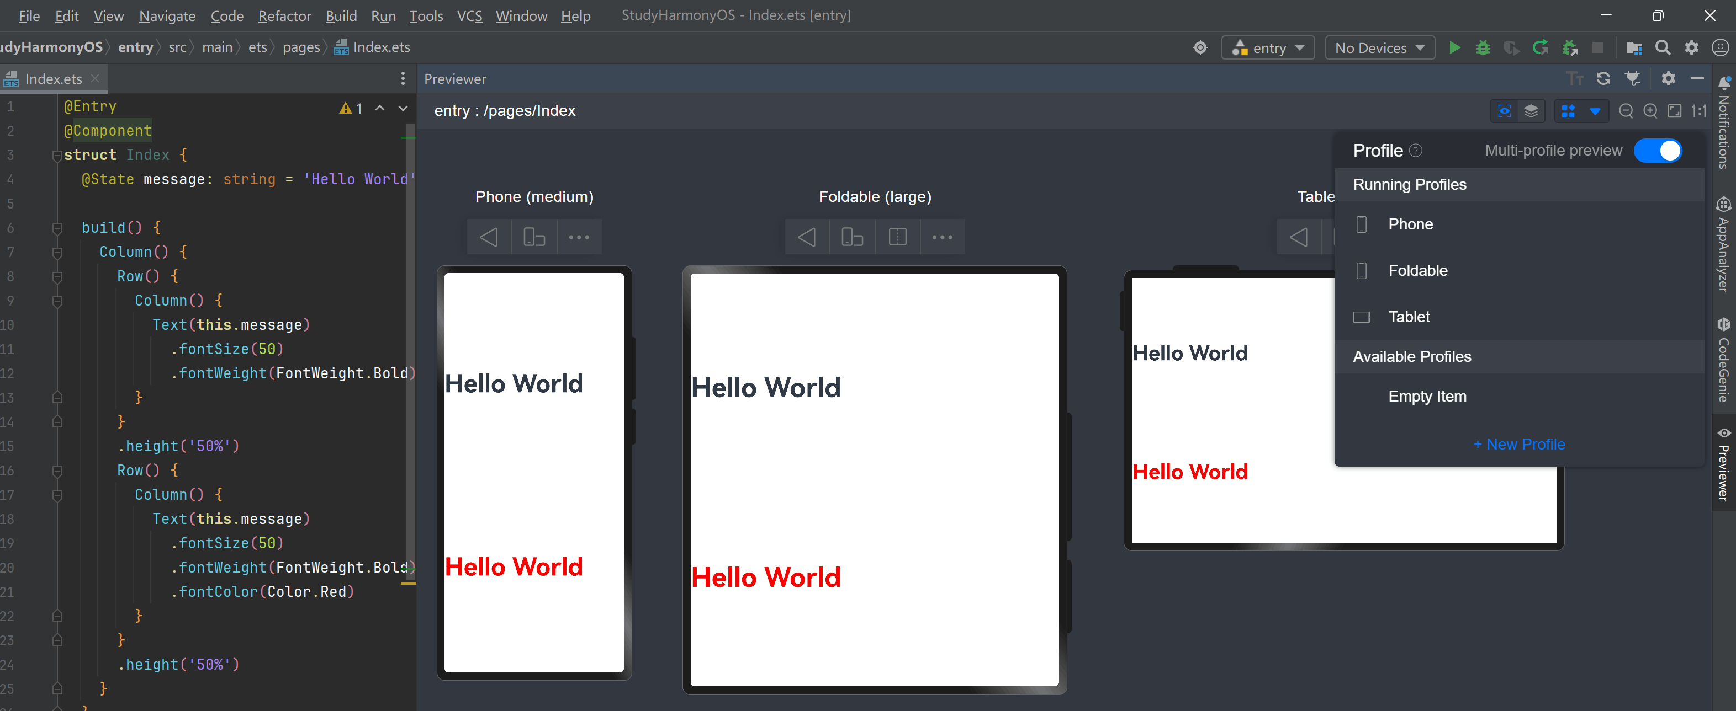
Task: Select Phone in Running Profiles
Action: tap(1519, 224)
